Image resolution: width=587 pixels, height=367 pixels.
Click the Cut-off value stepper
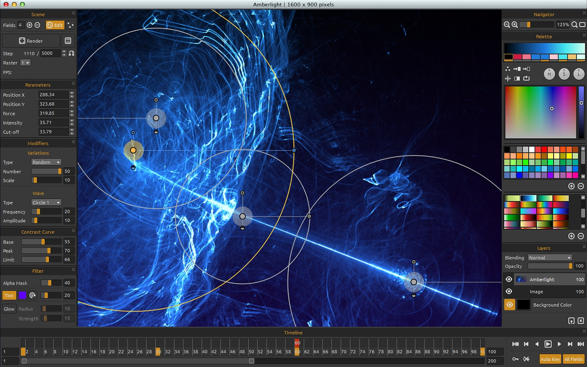point(72,132)
